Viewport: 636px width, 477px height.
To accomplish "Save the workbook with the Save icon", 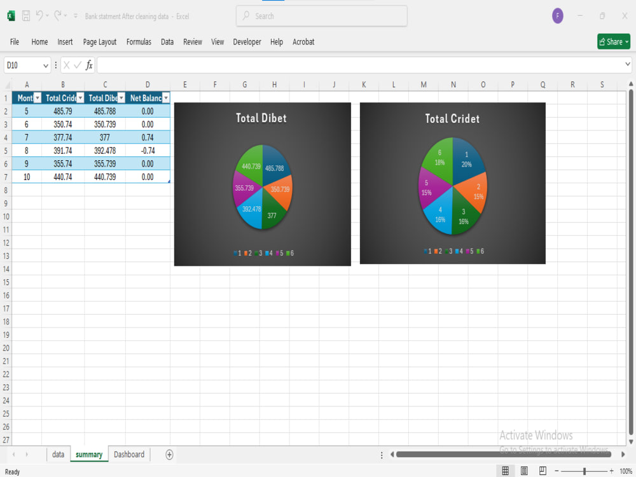I will 26,16.
